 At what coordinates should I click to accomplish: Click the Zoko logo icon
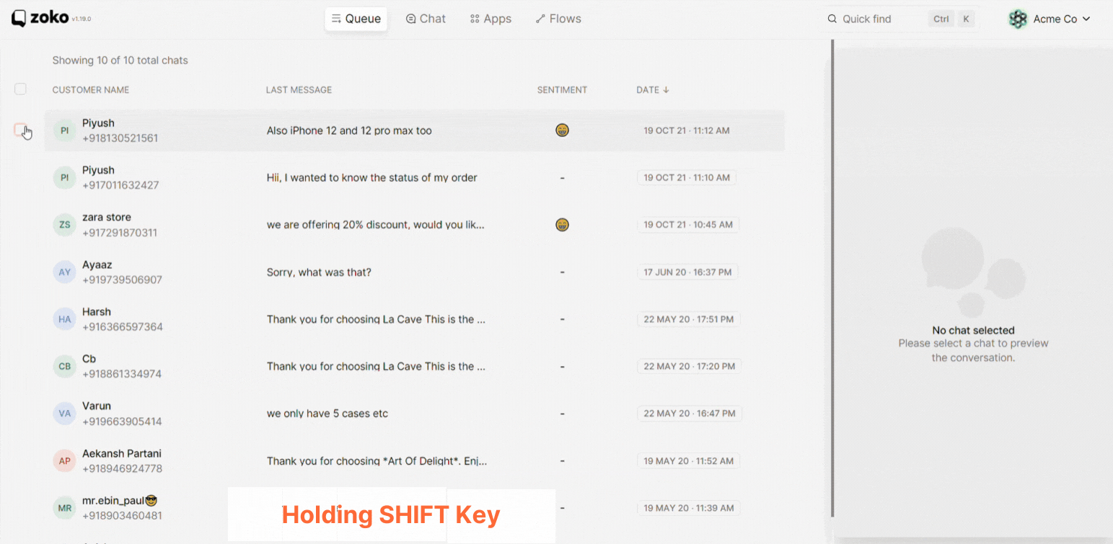click(19, 19)
